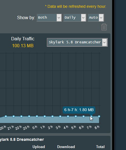Click the chart data point at 8h
Screen dimensions: 126x150
[x=99, y=116]
